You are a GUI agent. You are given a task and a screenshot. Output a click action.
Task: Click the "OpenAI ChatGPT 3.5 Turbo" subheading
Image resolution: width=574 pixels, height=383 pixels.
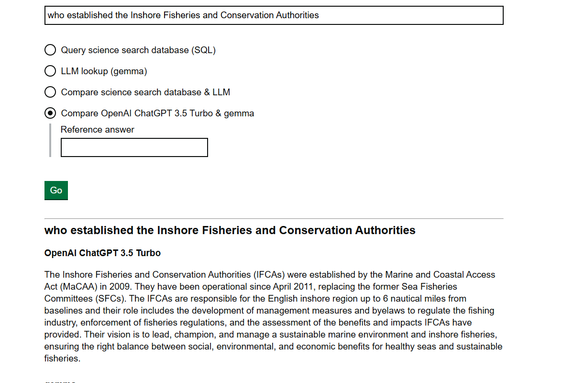click(102, 253)
